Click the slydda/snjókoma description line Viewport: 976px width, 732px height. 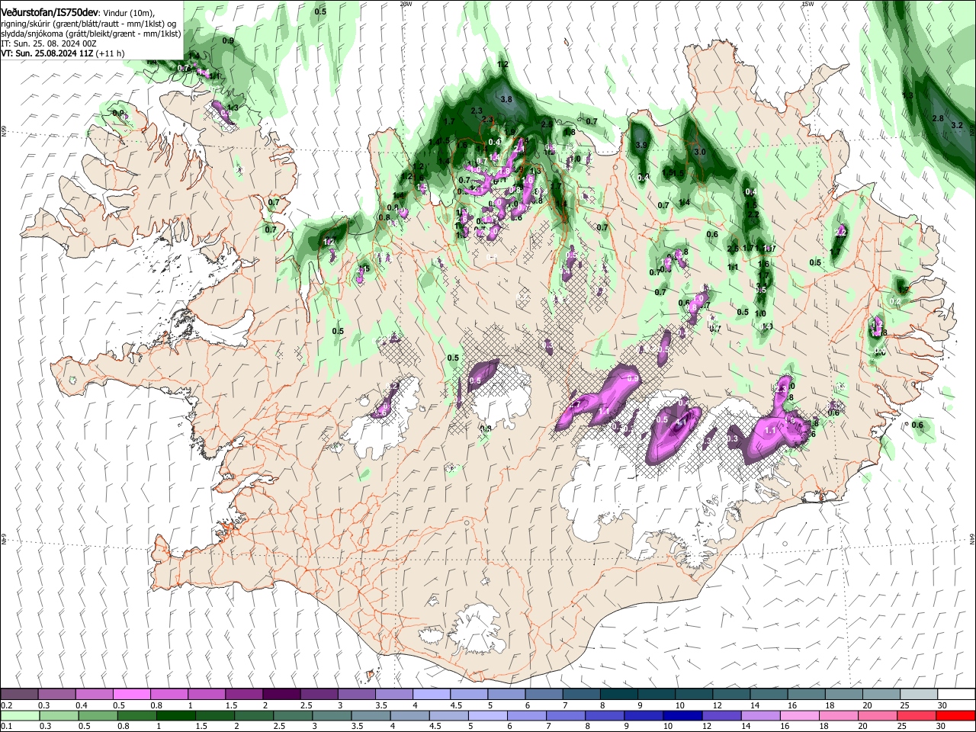pyautogui.click(x=91, y=34)
